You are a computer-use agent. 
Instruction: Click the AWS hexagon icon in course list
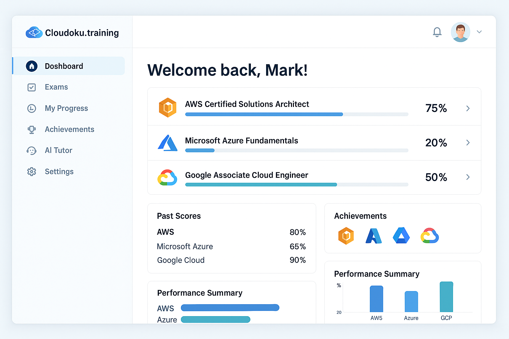click(168, 108)
